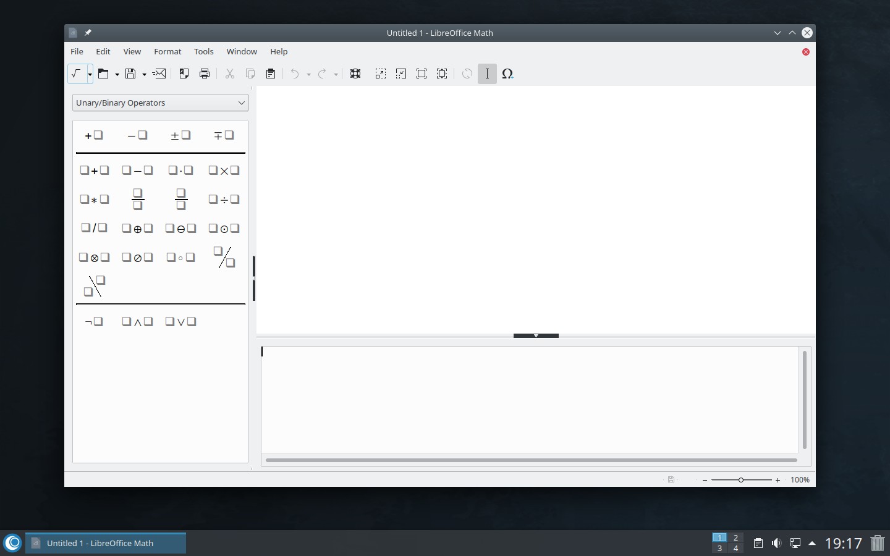
Task: Click the LibreOffice Math taskbar button
Action: pyautogui.click(x=106, y=543)
